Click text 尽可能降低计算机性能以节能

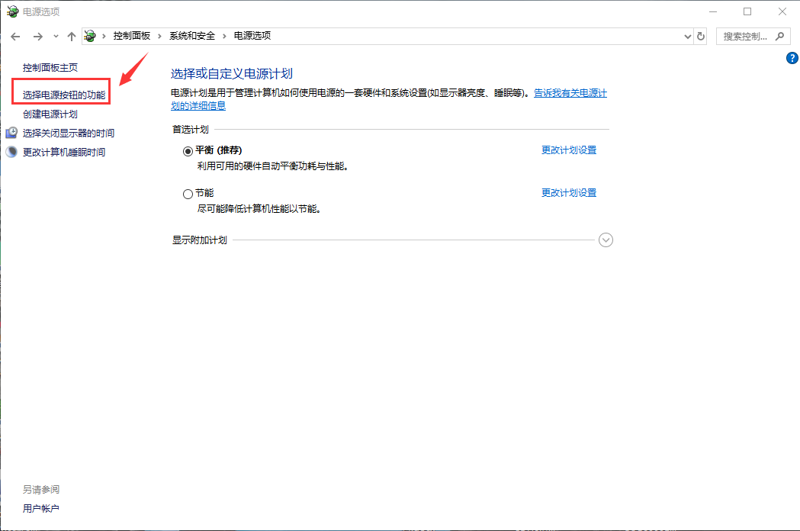point(259,209)
